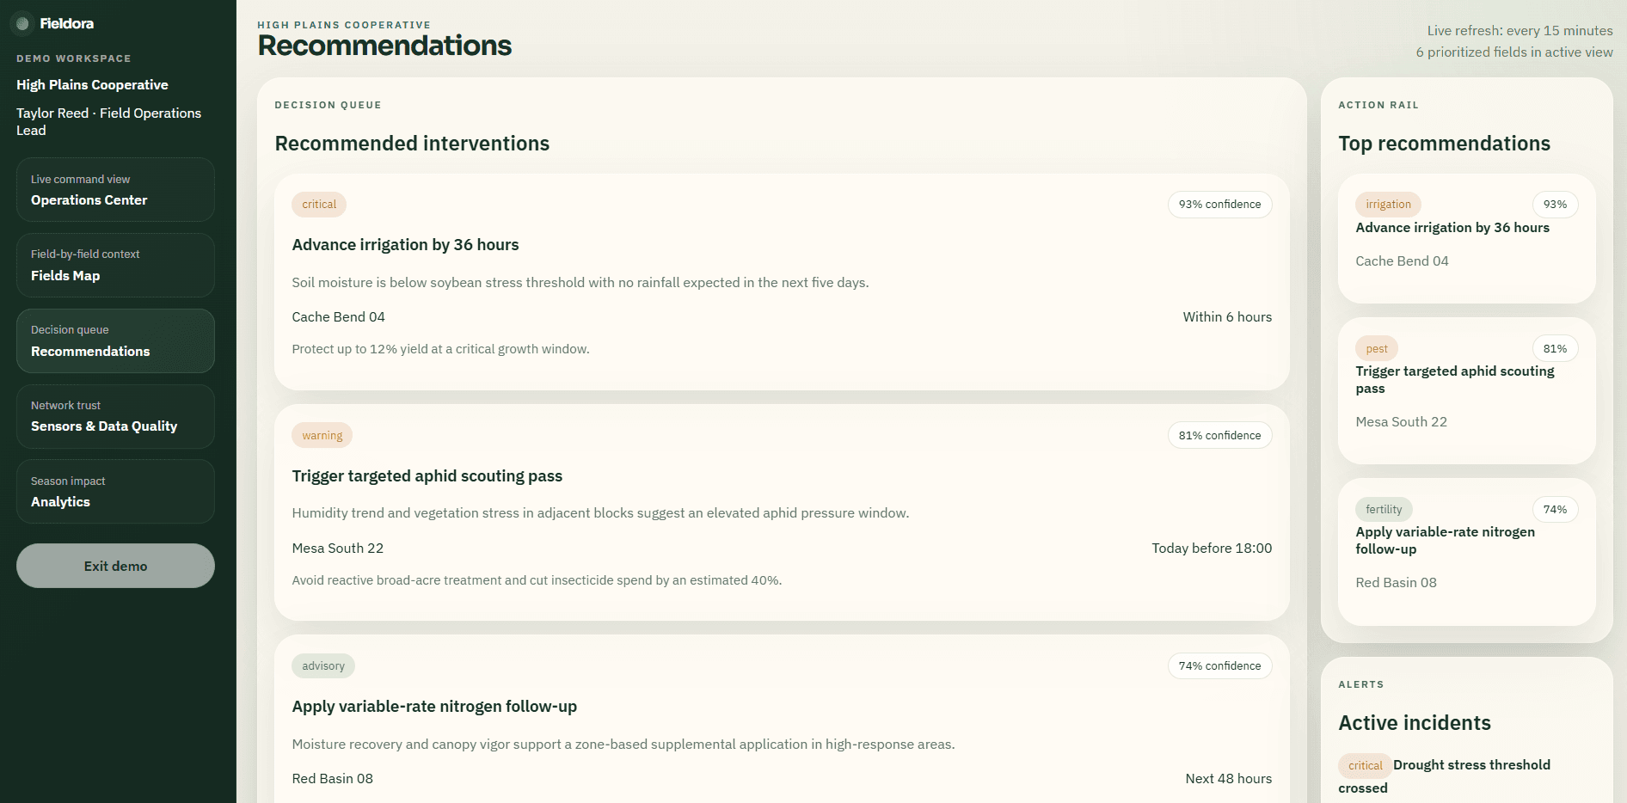Viewport: 1627px width, 803px height.
Task: Click moisture recovery canopy vigor description
Action: (x=623, y=744)
